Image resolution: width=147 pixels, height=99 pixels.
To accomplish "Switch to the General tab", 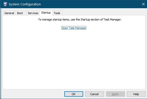I will 9,13.
